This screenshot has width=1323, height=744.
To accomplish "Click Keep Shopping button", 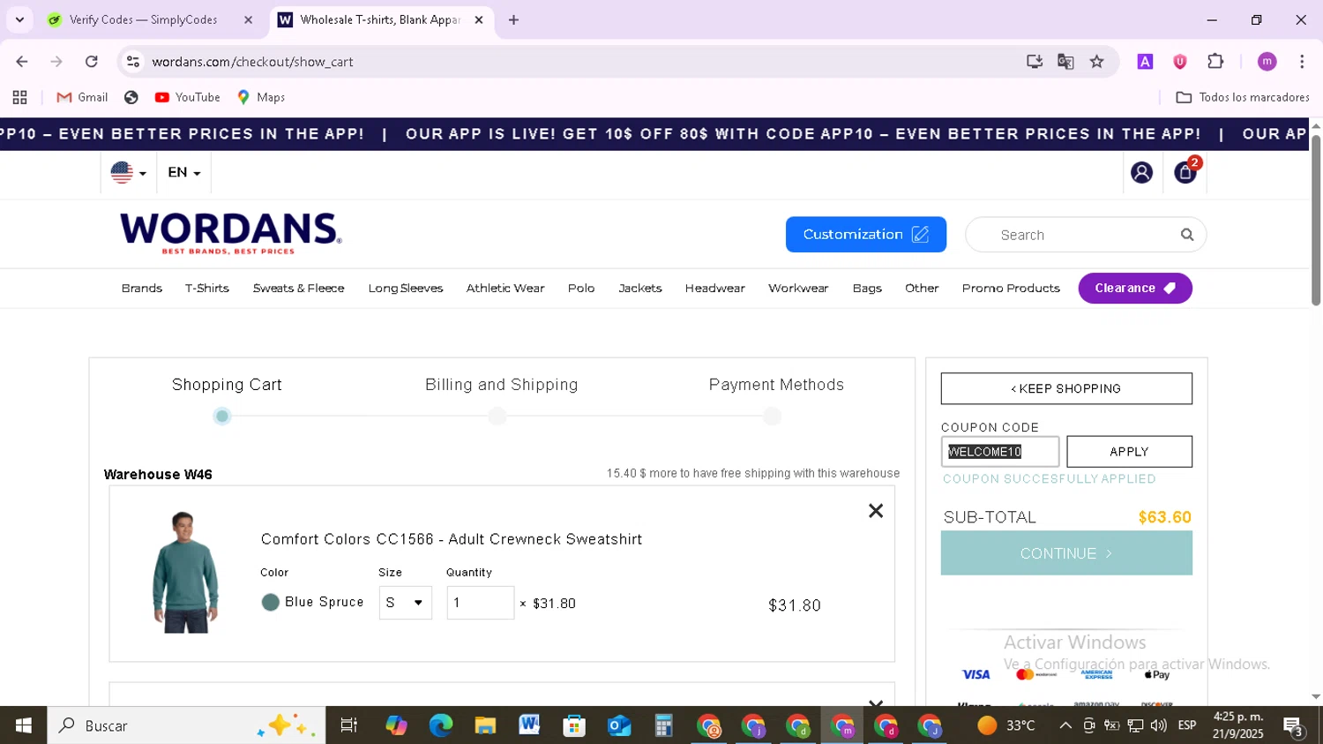I will [1066, 388].
